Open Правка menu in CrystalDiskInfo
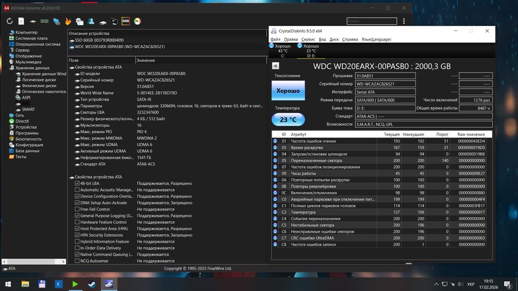This screenshot has height=291, width=518. tap(291, 39)
